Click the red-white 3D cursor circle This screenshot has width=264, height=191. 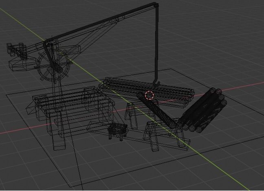[x=150, y=95]
